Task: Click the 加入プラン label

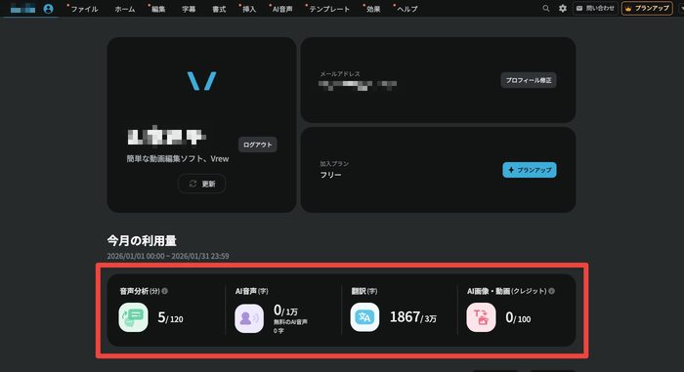Action: pos(334,164)
